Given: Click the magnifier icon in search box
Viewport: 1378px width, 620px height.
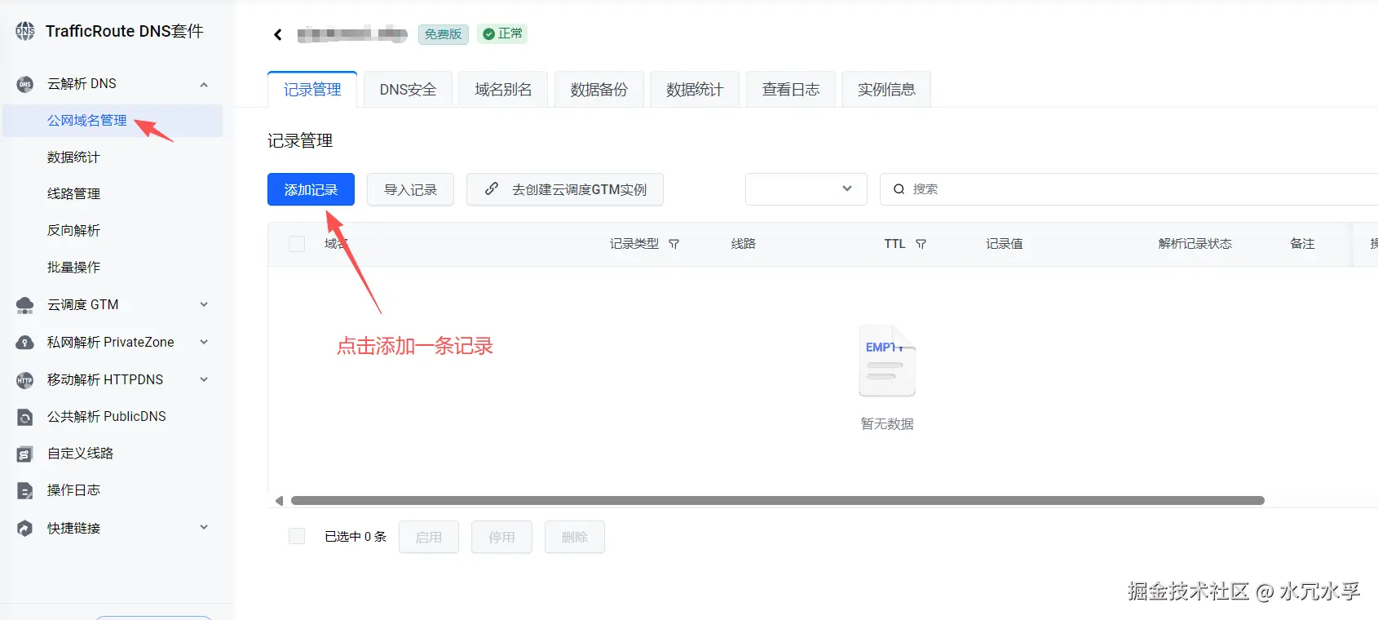Looking at the screenshot, I should click(899, 189).
